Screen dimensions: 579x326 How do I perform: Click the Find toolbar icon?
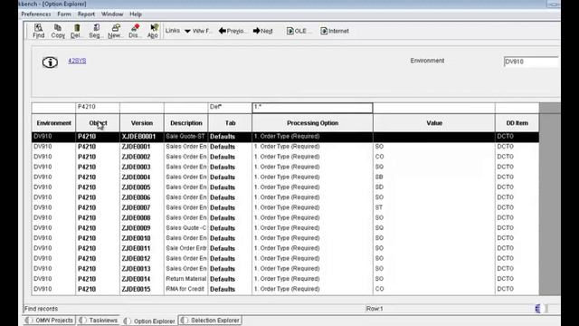38,31
